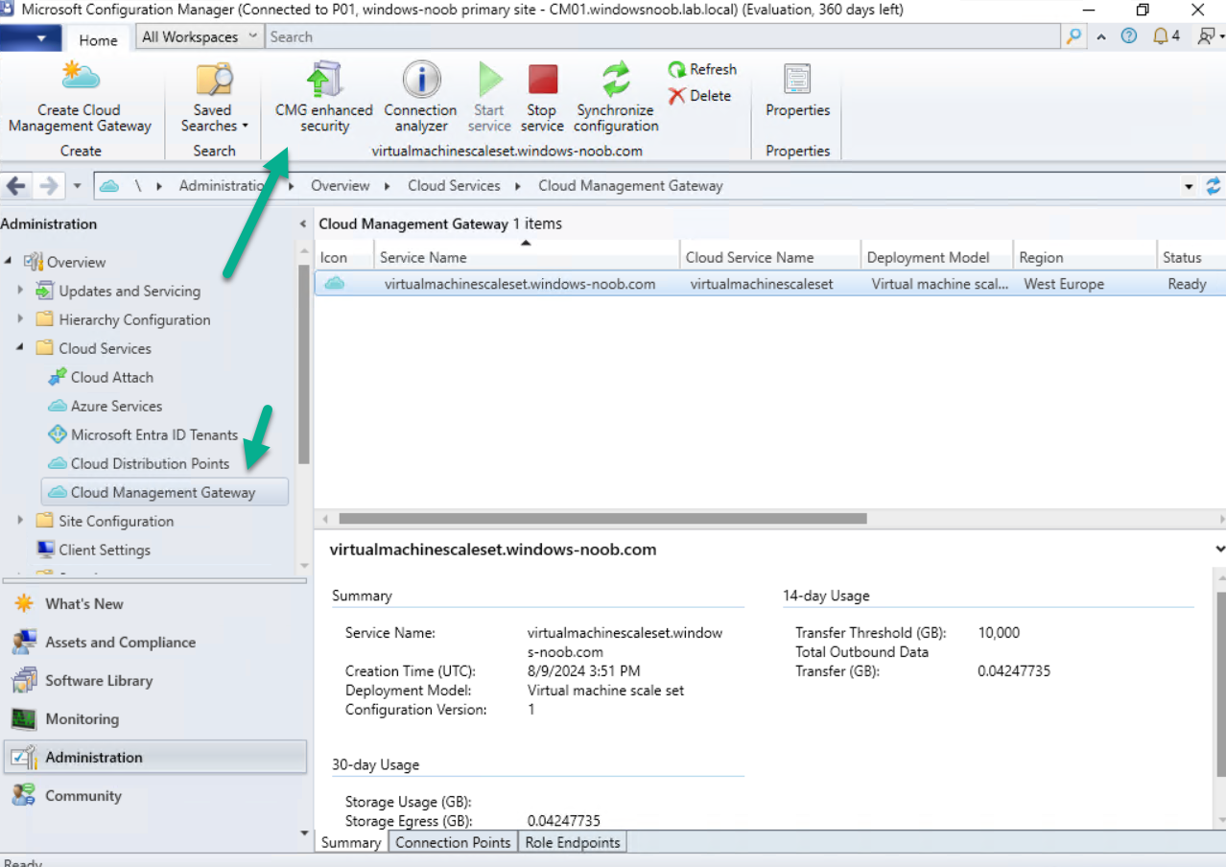Collapse the ribbon with the up chevron
The width and height of the screenshot is (1226, 867).
pyautogui.click(x=1101, y=36)
